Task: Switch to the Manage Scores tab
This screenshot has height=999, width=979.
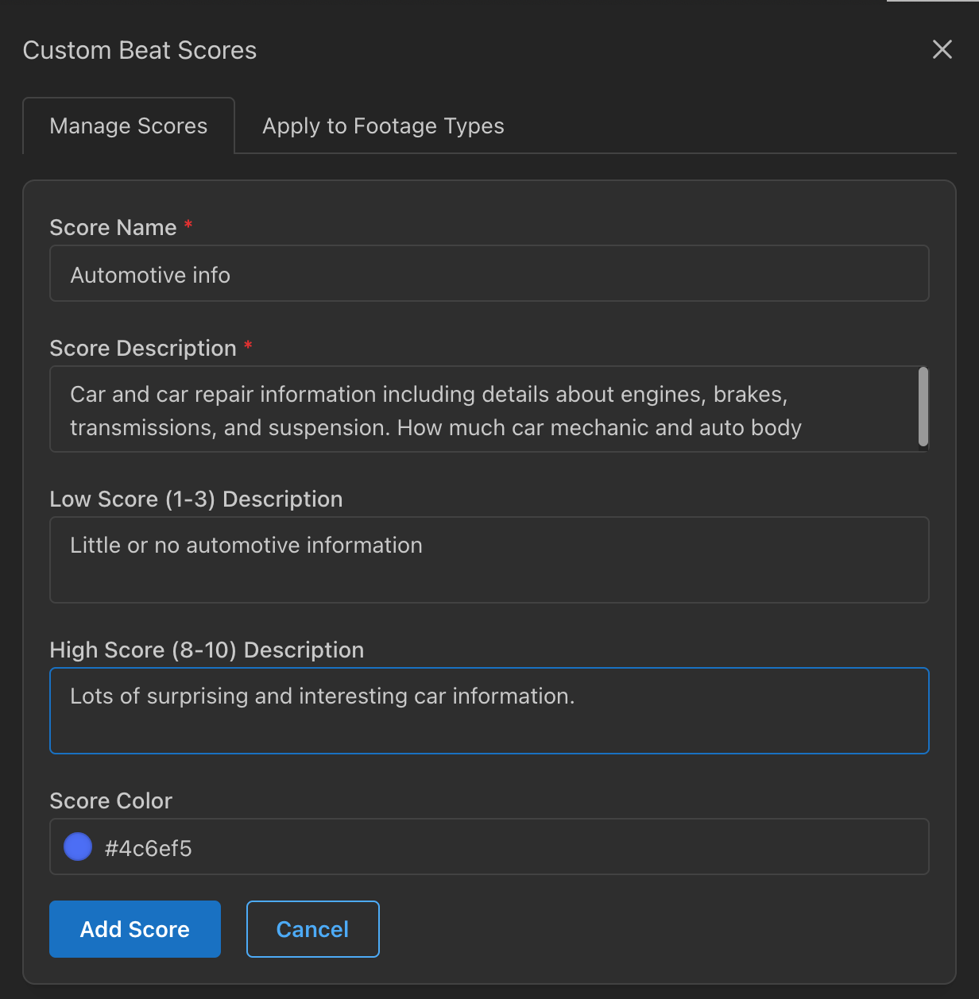Action: [x=129, y=125]
